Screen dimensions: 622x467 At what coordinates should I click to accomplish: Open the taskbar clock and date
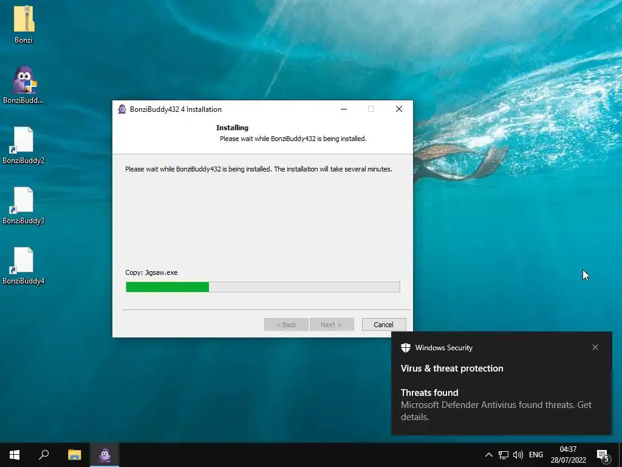568,455
